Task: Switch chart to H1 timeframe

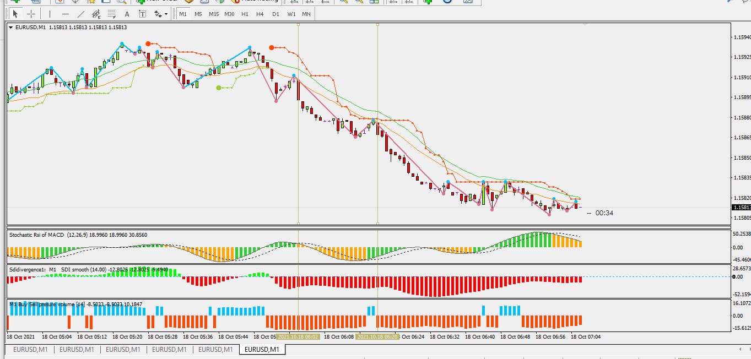Action: (x=245, y=14)
